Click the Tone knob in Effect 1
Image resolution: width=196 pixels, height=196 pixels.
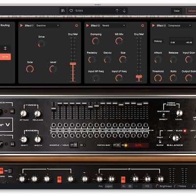[x=30, y=69]
